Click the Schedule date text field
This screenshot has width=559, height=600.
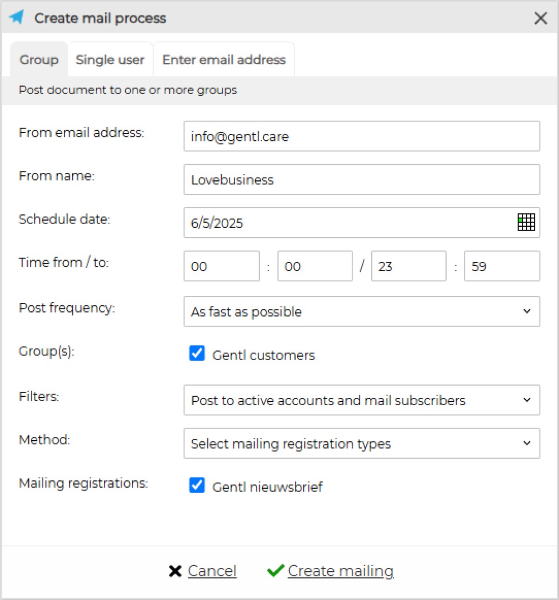coord(349,223)
